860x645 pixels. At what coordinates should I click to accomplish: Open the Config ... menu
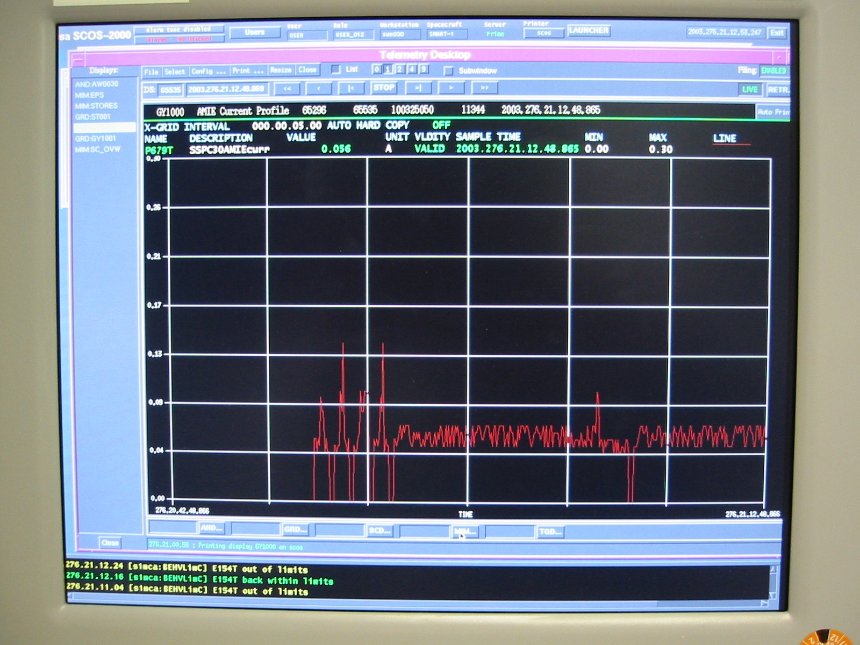pos(208,71)
